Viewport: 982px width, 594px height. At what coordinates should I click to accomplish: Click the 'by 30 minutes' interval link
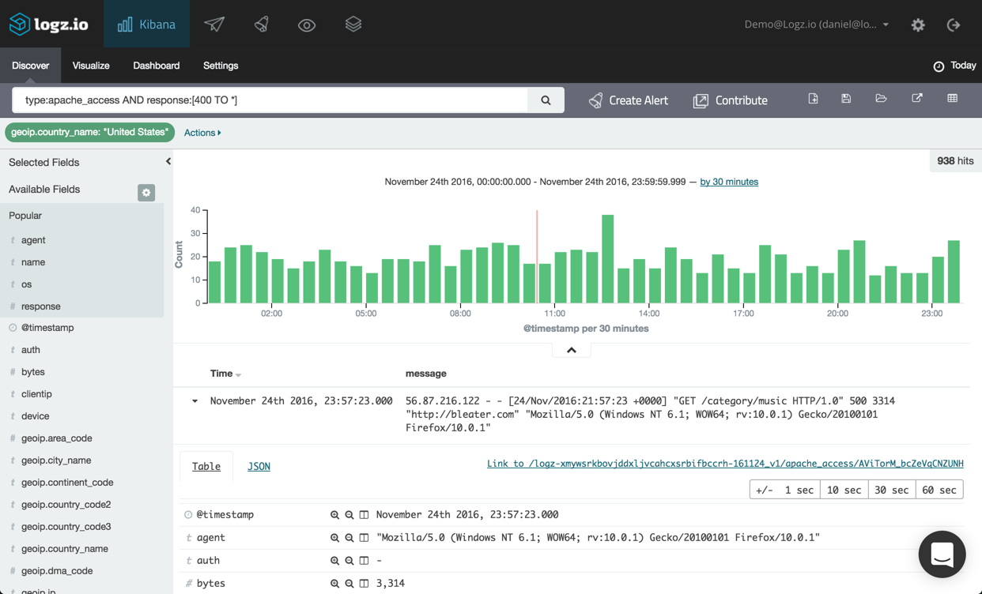(729, 182)
